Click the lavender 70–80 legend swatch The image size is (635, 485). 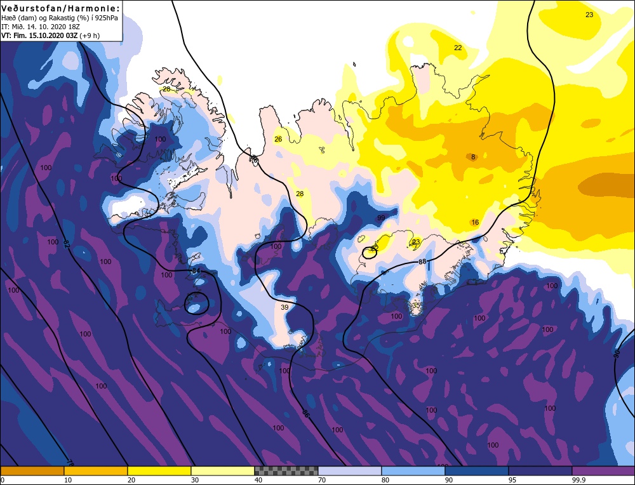[349, 471]
